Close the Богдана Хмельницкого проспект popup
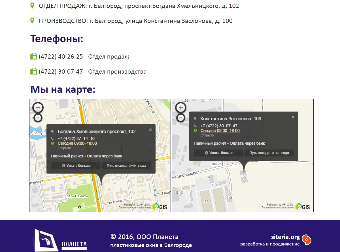The height and width of the screenshot is (252, 340). pyautogui.click(x=150, y=130)
